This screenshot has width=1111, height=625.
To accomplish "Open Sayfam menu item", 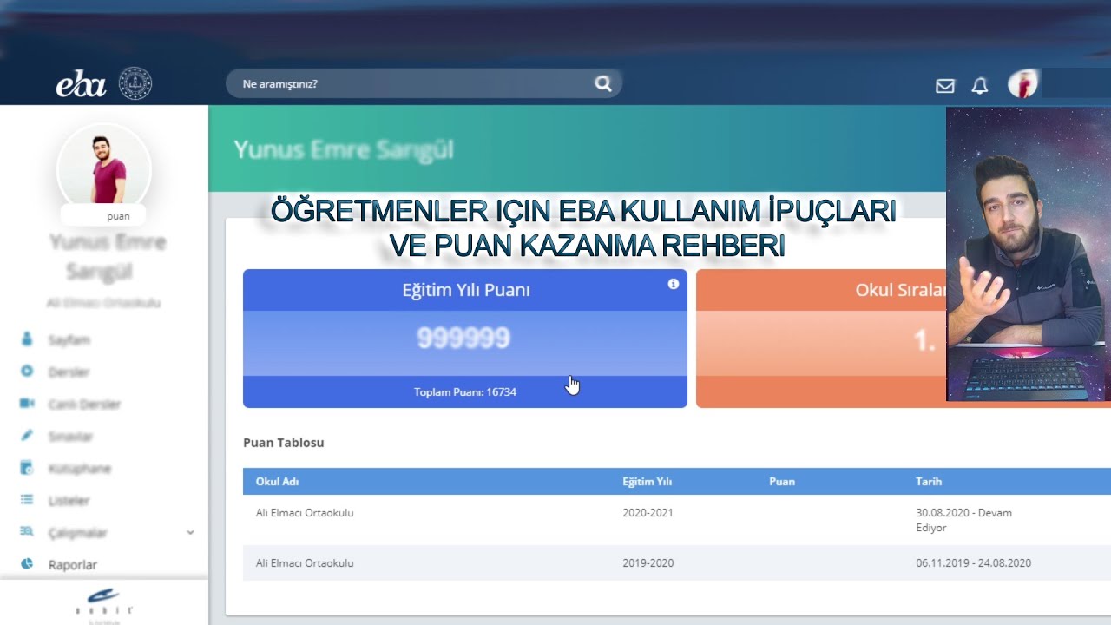I will [69, 340].
